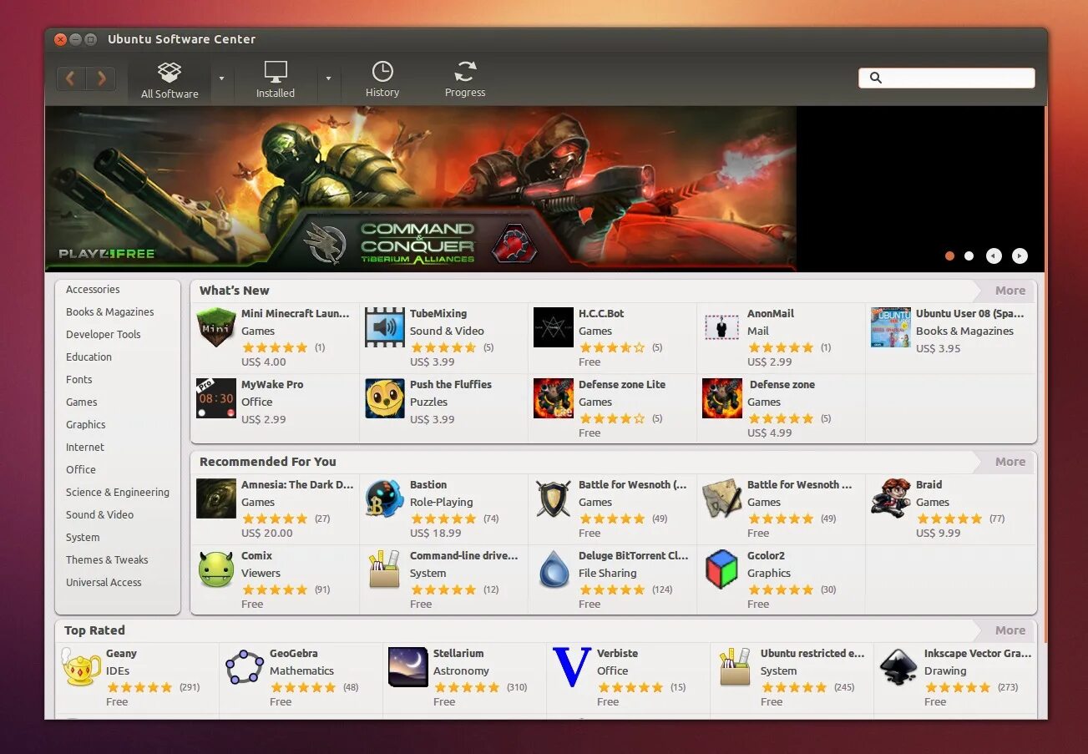Image resolution: width=1088 pixels, height=754 pixels.
Task: Open the Science & Engineering category
Action: pos(118,493)
